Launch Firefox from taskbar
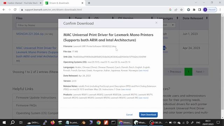Image resolution: width=224 pixels, height=126 pixels. 52,122
